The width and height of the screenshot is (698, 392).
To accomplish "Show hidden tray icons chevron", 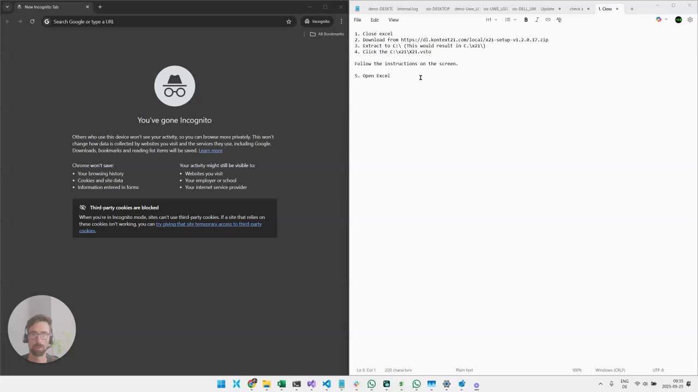I will click(600, 384).
